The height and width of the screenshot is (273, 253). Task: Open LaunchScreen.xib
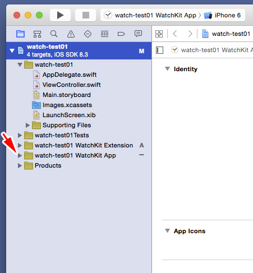click(x=69, y=115)
